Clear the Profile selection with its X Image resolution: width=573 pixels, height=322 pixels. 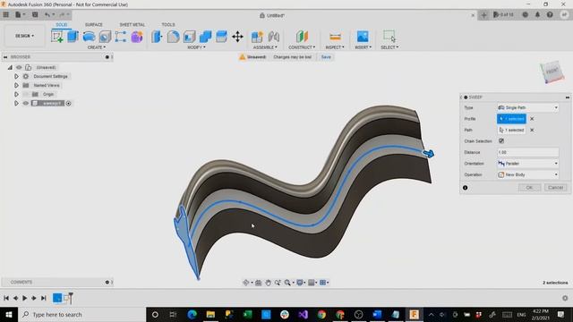(532, 119)
